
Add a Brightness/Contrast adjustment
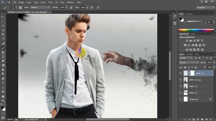187,41
